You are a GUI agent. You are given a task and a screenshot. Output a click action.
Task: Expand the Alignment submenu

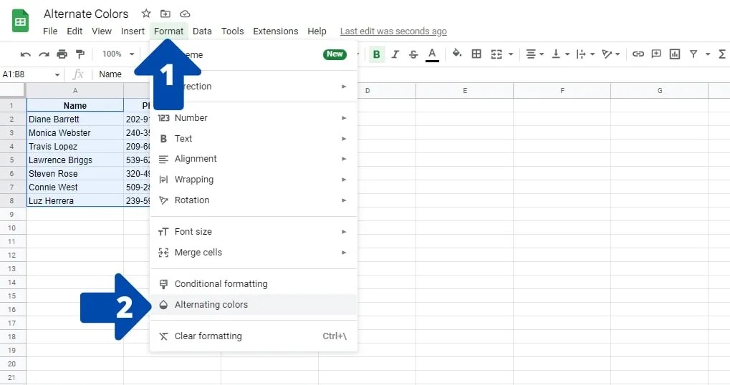click(x=254, y=159)
